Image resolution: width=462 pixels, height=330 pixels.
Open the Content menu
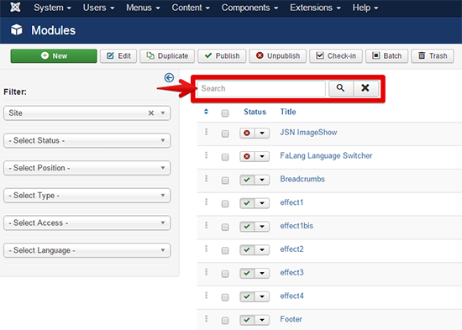[x=191, y=8]
